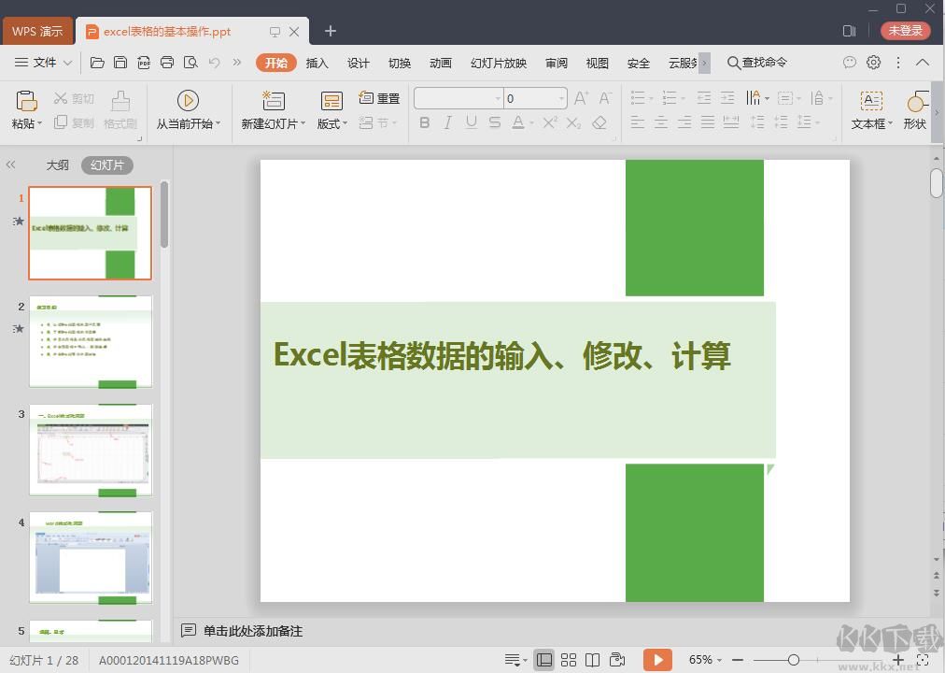The width and height of the screenshot is (945, 673).
Task: Select slide 3 thumbnail in the panel
Action: pyautogui.click(x=91, y=451)
